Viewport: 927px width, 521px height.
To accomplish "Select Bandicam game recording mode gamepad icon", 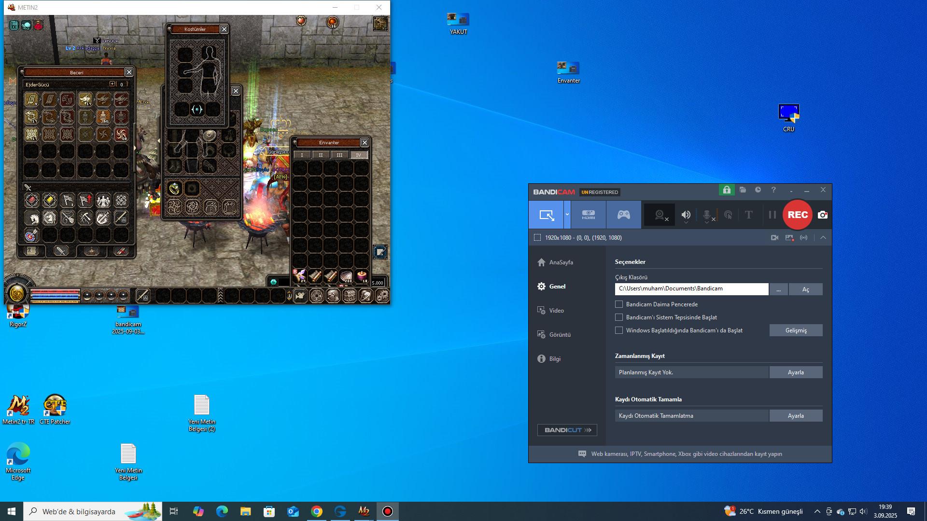I will click(624, 215).
